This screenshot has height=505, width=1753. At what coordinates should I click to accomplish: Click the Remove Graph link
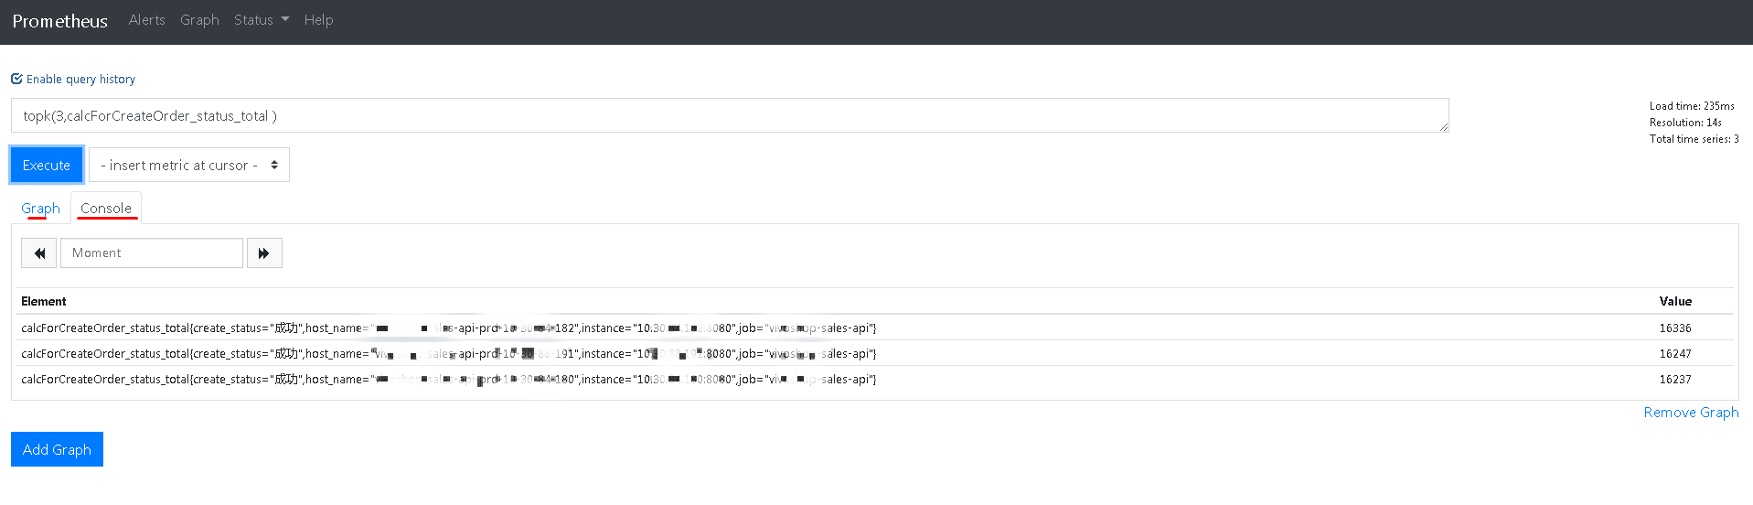[1691, 413]
